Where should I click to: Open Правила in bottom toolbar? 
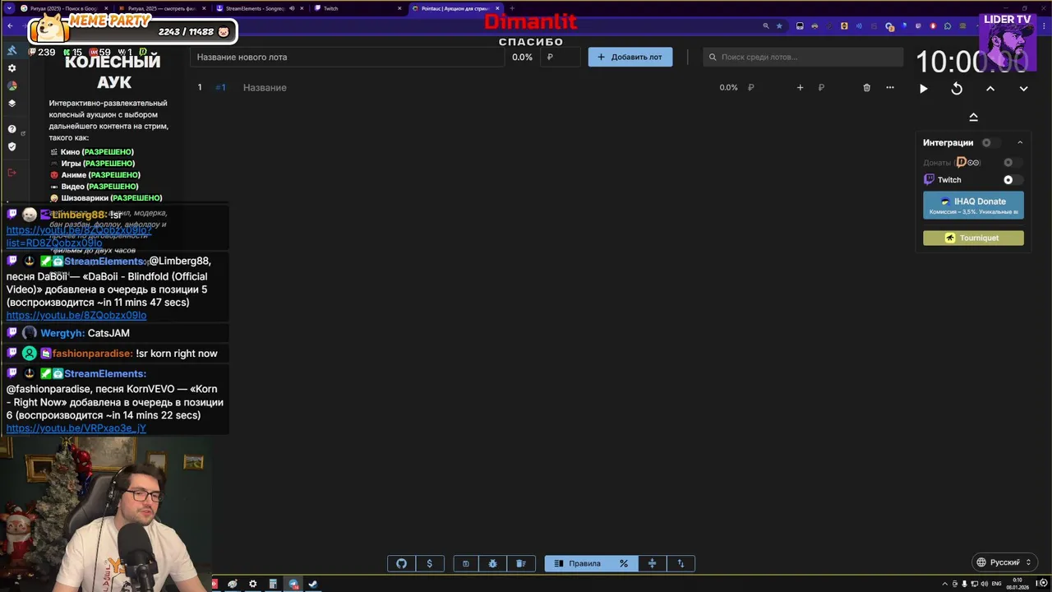click(578, 563)
